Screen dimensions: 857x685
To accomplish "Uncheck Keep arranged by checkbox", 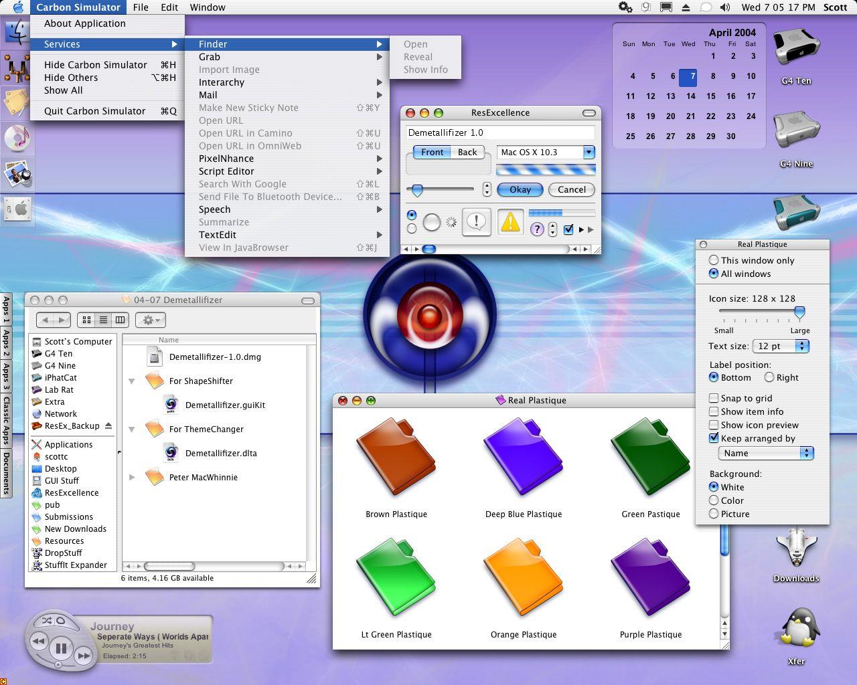I will 714,438.
